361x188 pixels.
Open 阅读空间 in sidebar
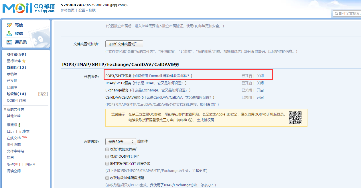[x=14, y=171]
